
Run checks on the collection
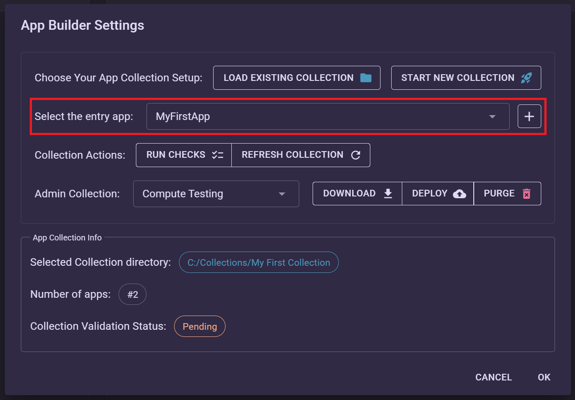click(x=183, y=155)
